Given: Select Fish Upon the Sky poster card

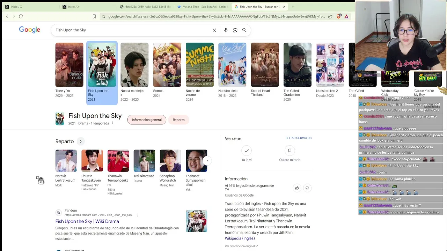Looking at the screenshot, I should (x=102, y=73).
